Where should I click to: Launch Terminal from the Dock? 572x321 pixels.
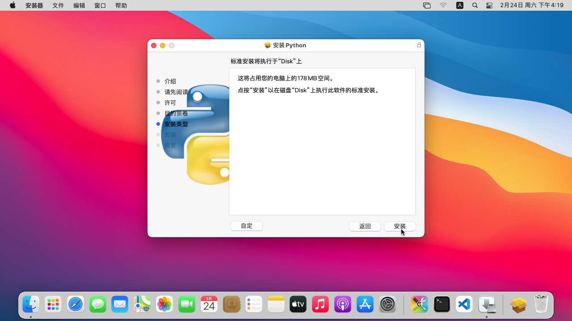(442, 305)
